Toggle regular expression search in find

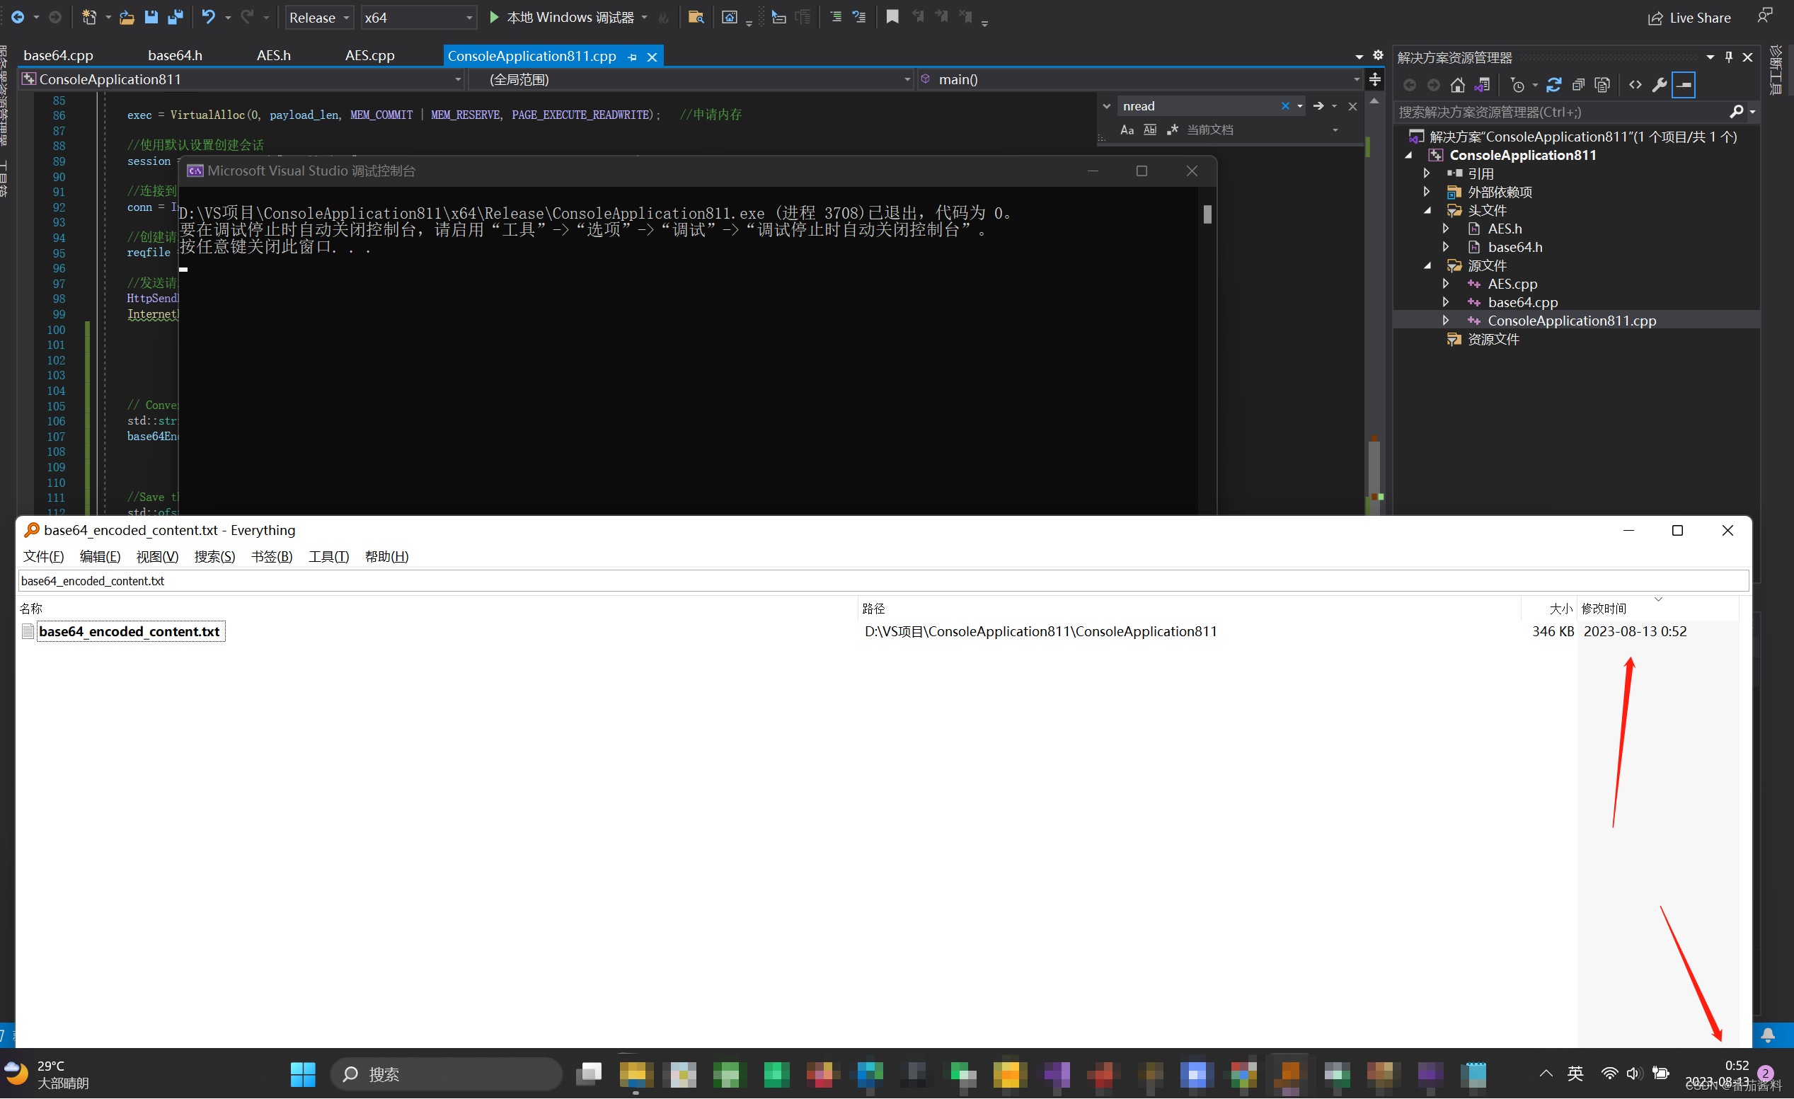1172,130
